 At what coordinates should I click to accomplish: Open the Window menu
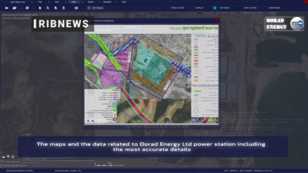pyautogui.click(x=107, y=2)
